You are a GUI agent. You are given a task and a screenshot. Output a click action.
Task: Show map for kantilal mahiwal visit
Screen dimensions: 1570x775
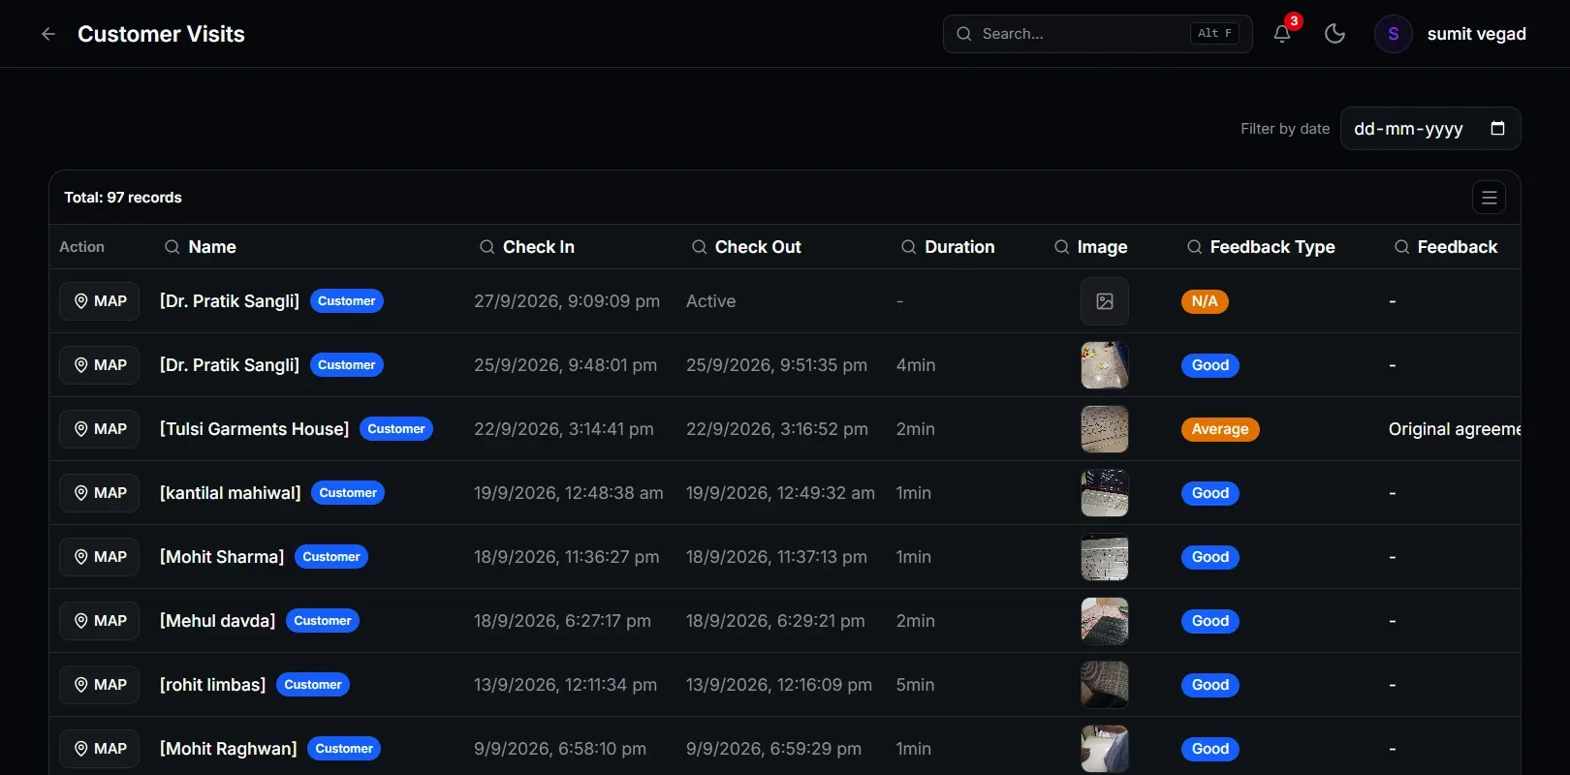99,493
